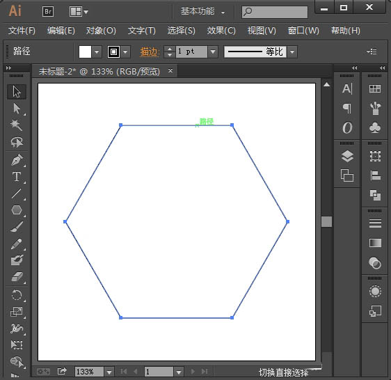Open the Appearance panel icon
This screenshot has width=391, height=380.
coord(375,291)
